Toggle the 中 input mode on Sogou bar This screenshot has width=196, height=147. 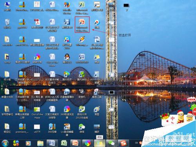coord(172,119)
